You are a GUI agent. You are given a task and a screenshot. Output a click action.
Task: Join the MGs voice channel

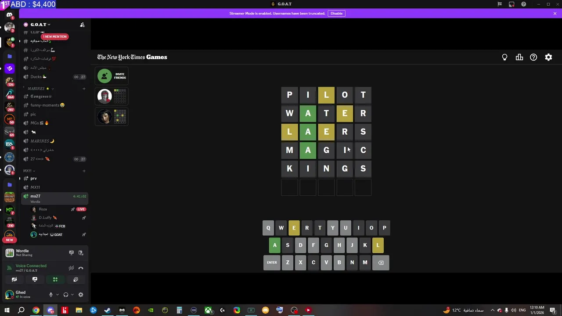(55, 123)
